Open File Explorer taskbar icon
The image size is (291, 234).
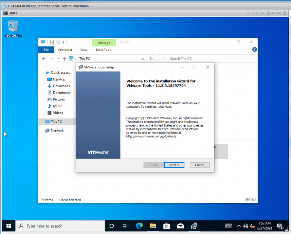point(153,226)
